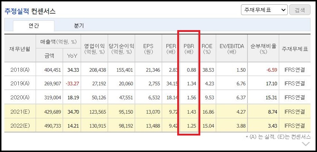Click net income 95,150
The height and width of the screenshot is (152, 317).
(x=126, y=112)
